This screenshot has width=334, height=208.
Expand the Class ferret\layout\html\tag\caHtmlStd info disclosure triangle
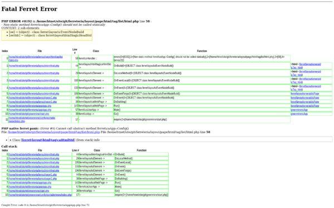11,140
